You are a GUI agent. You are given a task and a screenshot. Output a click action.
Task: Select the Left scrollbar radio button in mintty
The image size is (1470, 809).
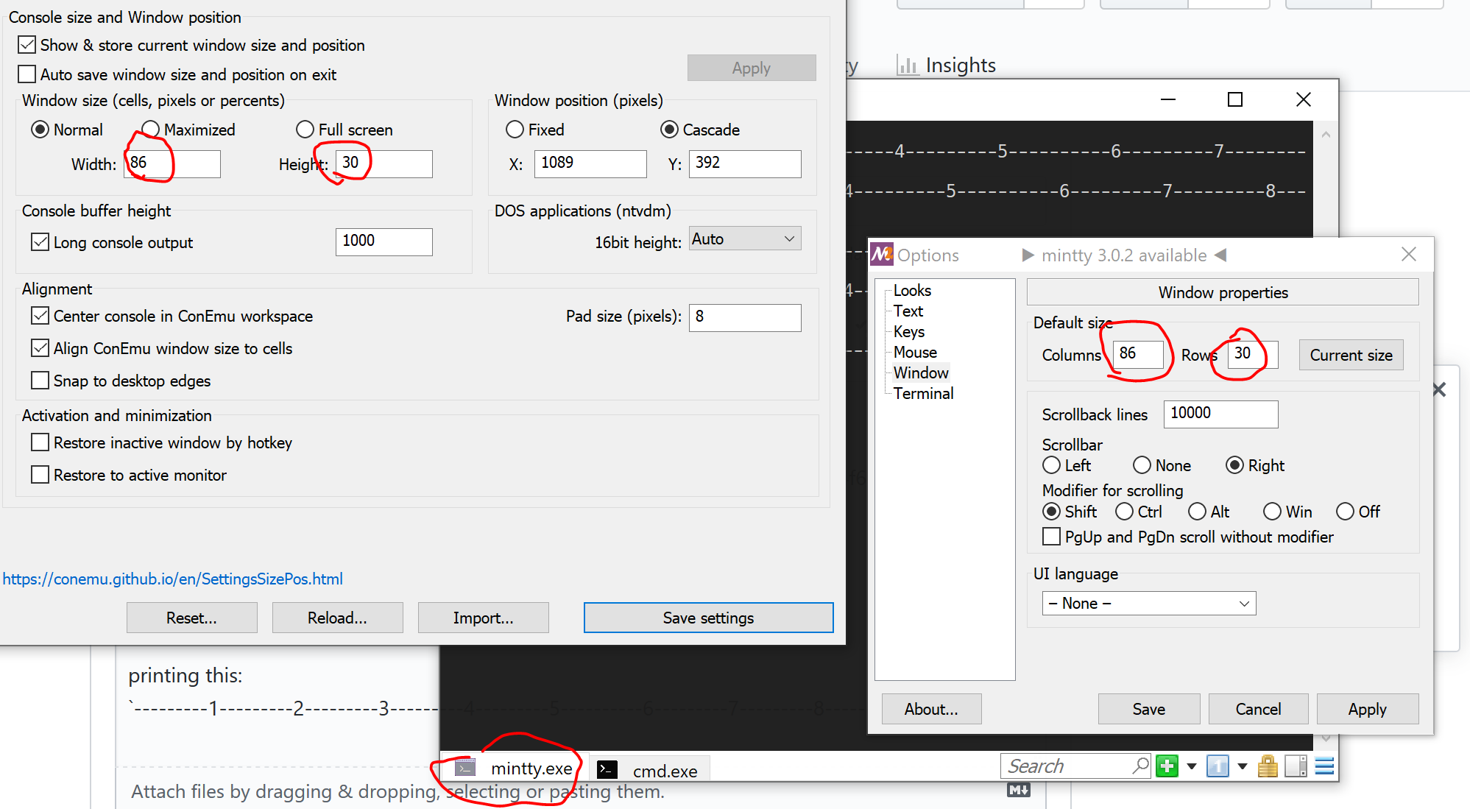(1051, 464)
